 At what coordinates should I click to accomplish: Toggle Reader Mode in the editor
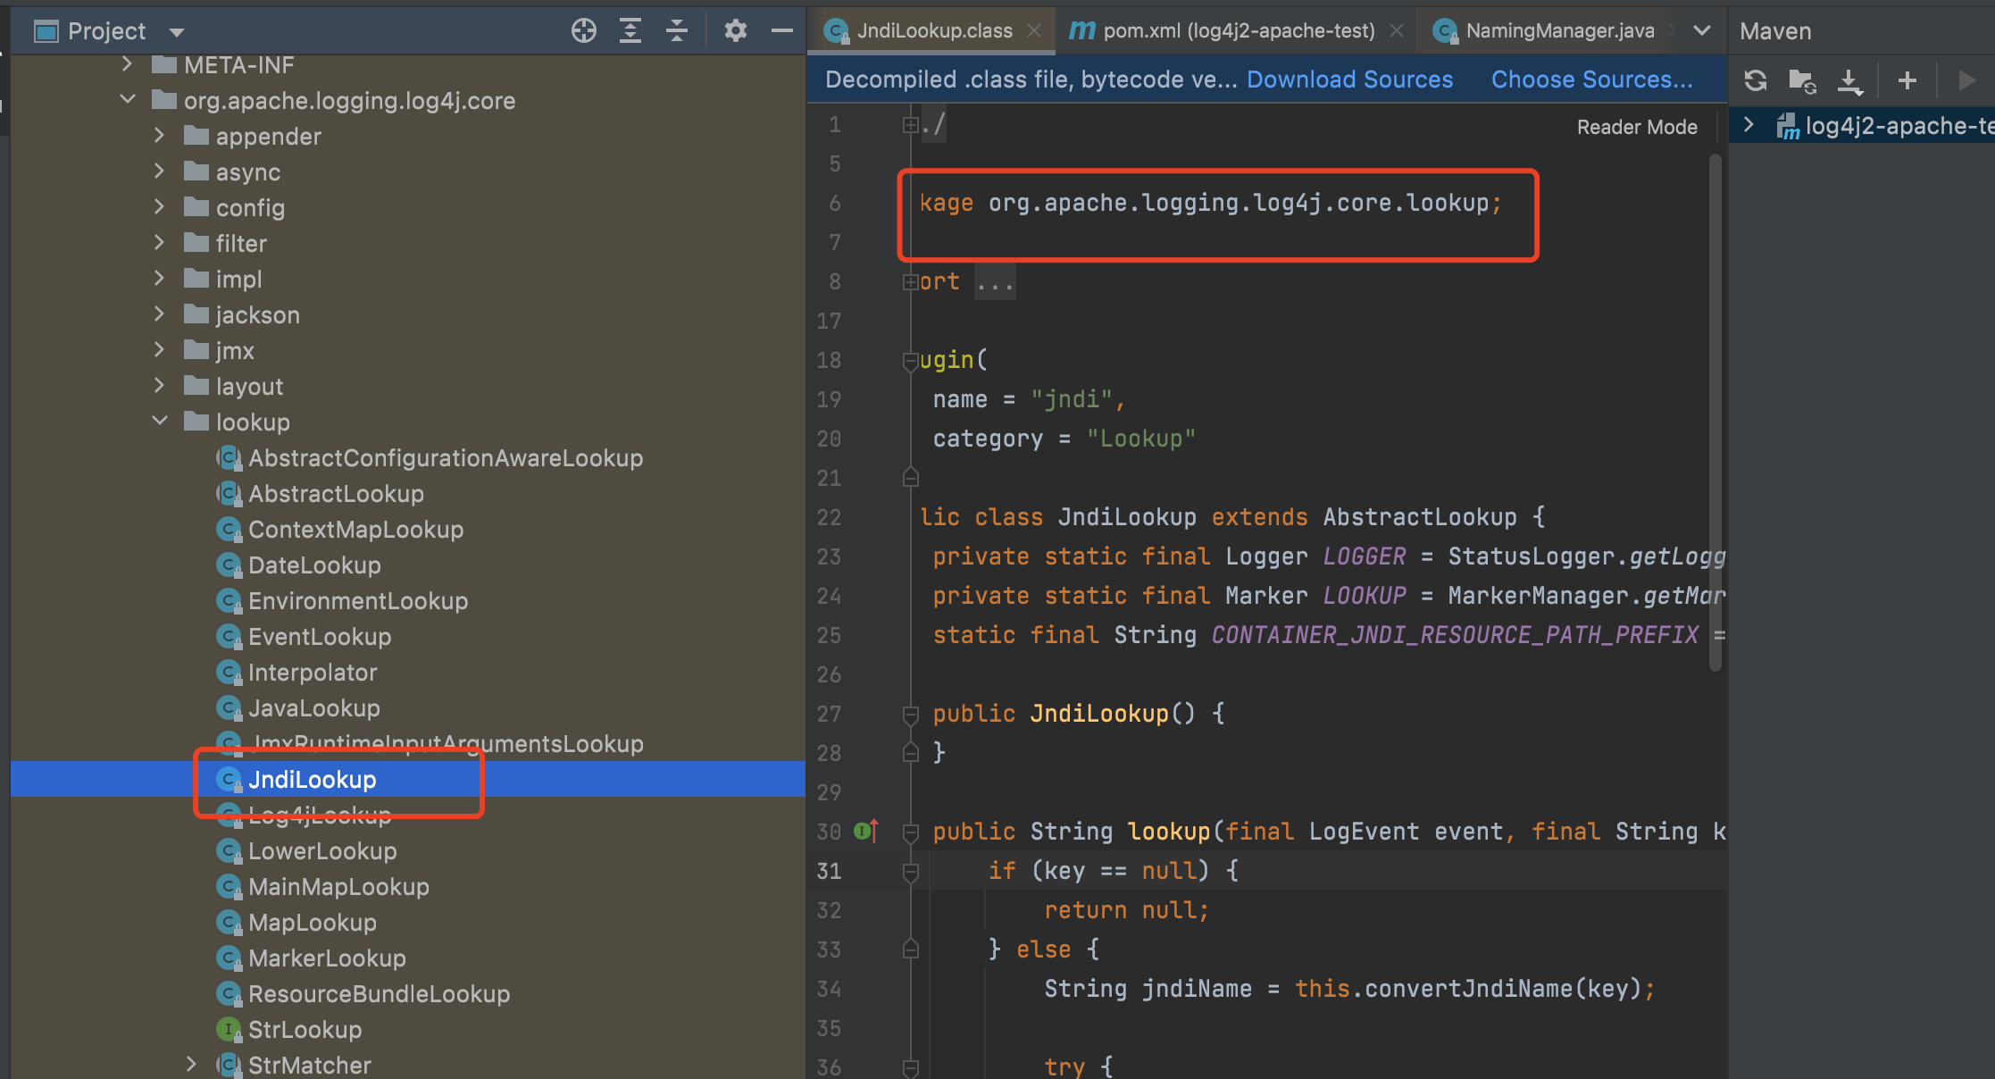1636,127
